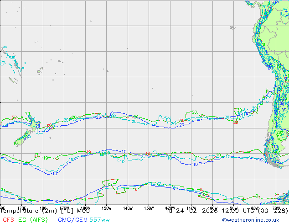Open the weatheronline.co.uk copyright link
289x224 pixels.
pyautogui.click(x=251, y=220)
